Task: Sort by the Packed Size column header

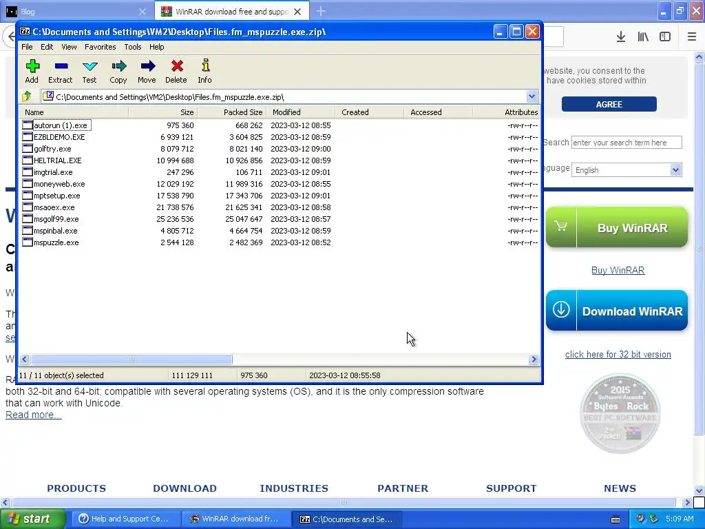Action: (x=232, y=112)
